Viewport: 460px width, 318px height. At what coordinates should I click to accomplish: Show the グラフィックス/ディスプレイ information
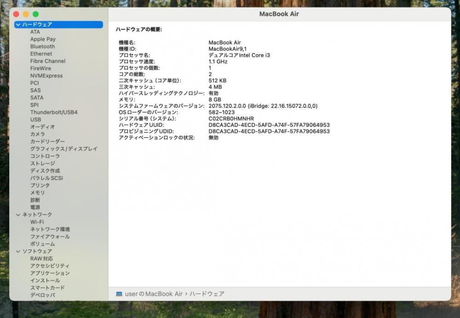(63, 149)
